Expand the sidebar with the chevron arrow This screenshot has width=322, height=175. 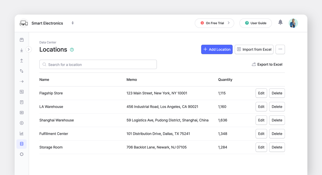(x=28, y=50)
